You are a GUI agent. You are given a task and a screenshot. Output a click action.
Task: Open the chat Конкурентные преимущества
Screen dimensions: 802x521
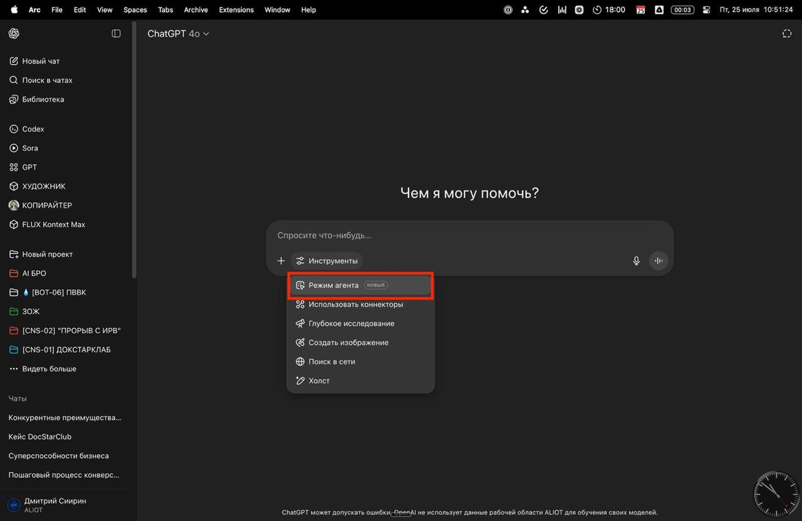tap(67, 417)
